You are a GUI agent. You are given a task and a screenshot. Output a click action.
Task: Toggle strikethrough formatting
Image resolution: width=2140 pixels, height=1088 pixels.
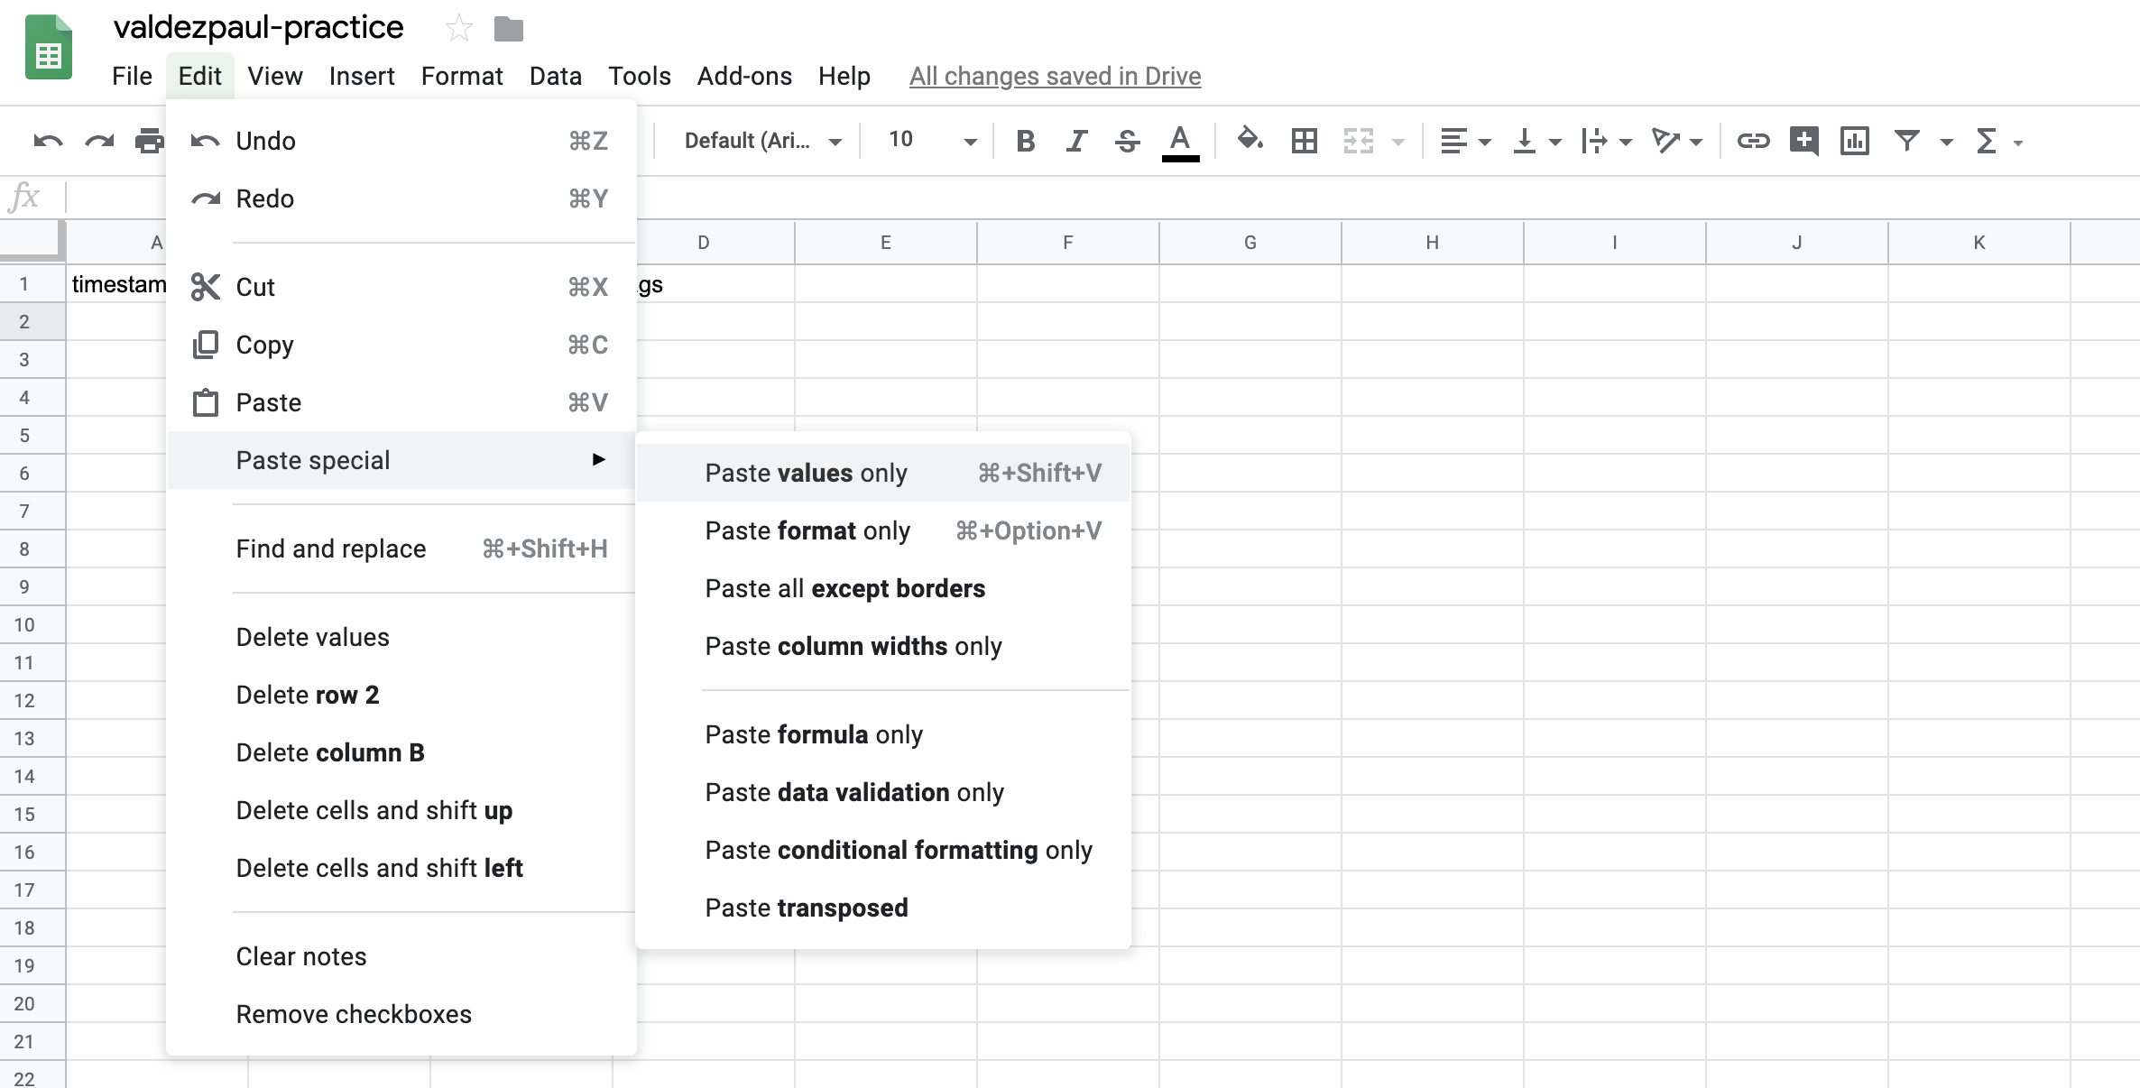[x=1127, y=141]
